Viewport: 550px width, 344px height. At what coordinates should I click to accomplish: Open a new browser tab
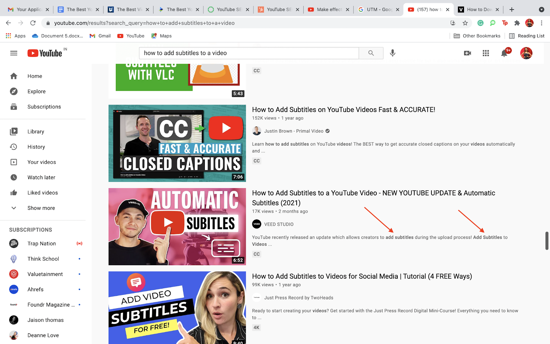(512, 10)
